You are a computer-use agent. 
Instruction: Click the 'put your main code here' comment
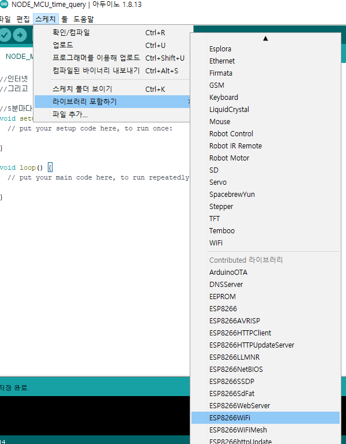pos(98,178)
